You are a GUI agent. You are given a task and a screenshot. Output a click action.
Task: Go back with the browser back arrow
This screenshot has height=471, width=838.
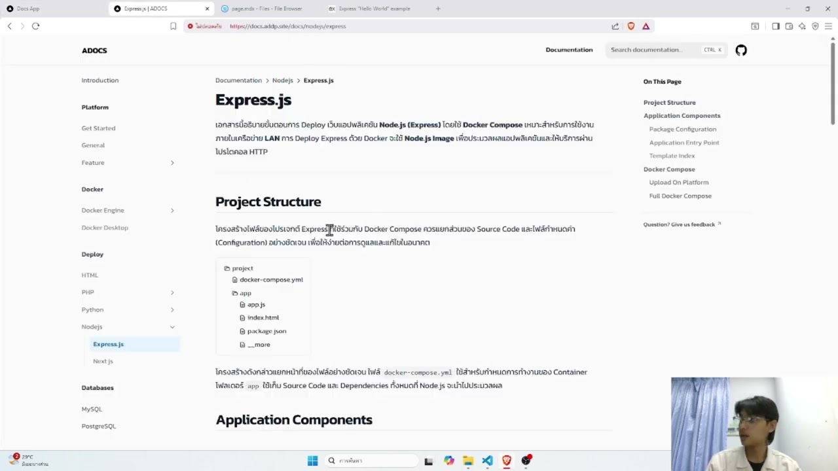point(9,26)
